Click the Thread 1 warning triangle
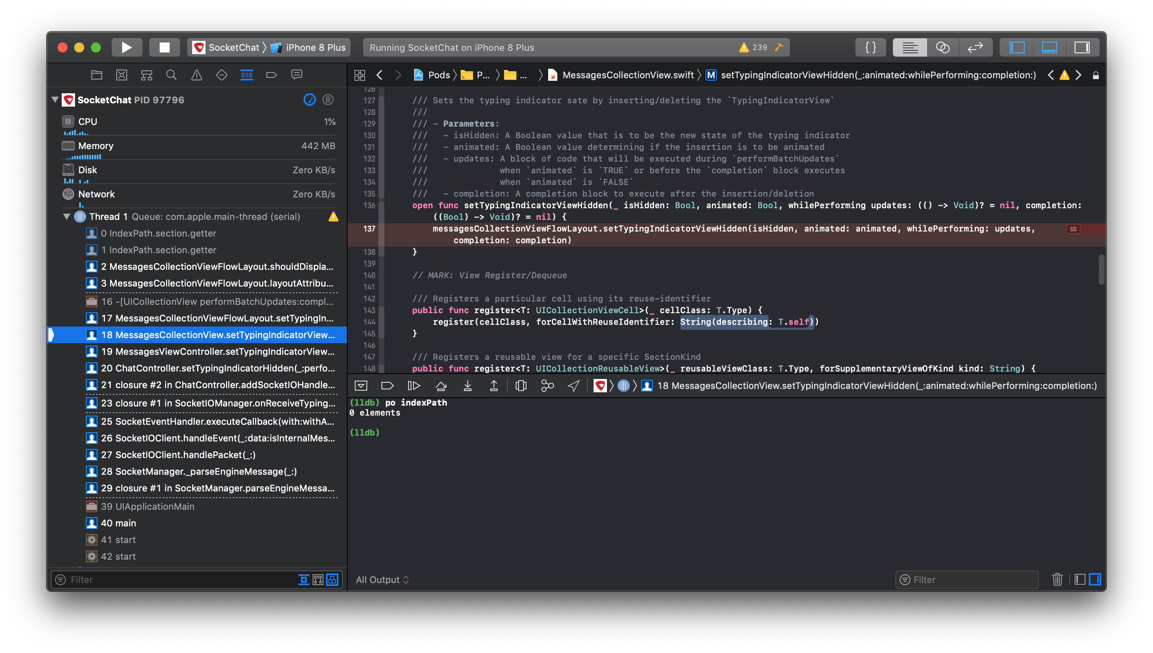The height and width of the screenshot is (653, 1153). pos(333,217)
